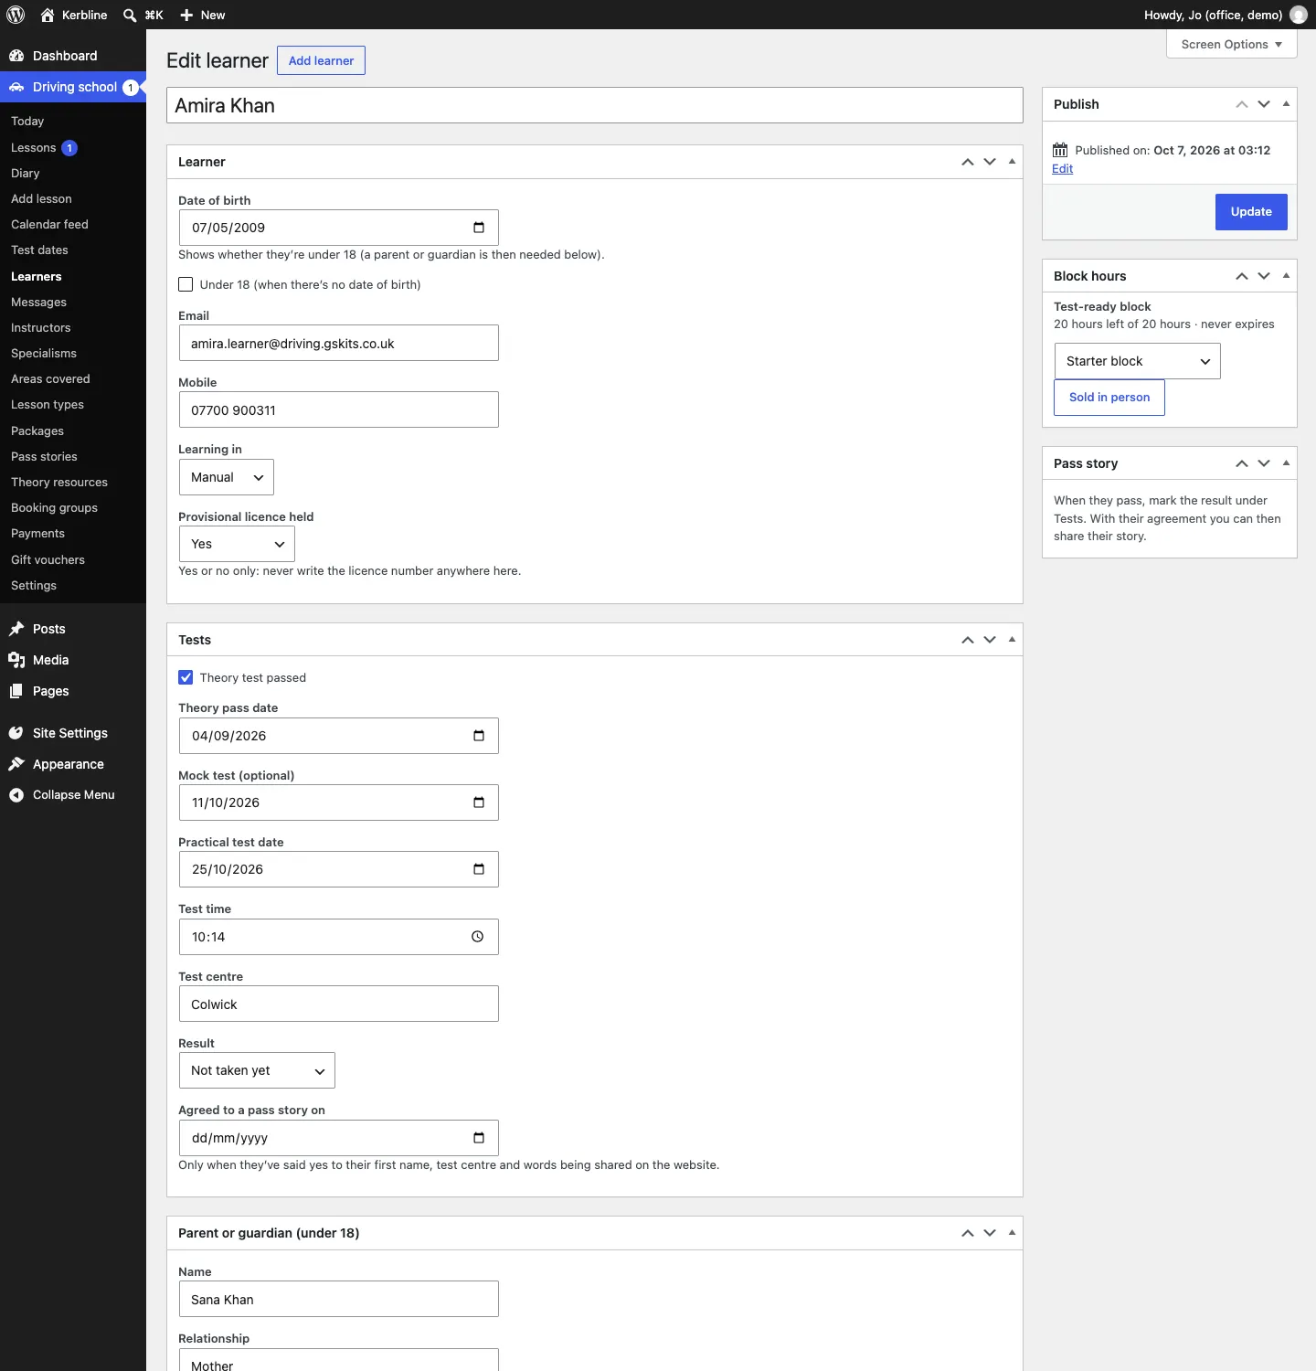Focus the Email input field
1316x1371 pixels.
339,343
